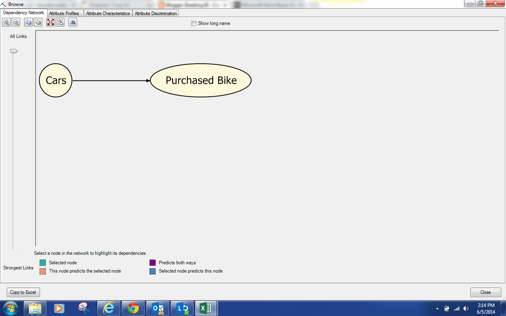Click the Copy to Excel button
This screenshot has height=316, width=506.
click(23, 292)
